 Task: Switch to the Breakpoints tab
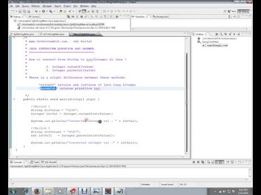(x=161, y=17)
